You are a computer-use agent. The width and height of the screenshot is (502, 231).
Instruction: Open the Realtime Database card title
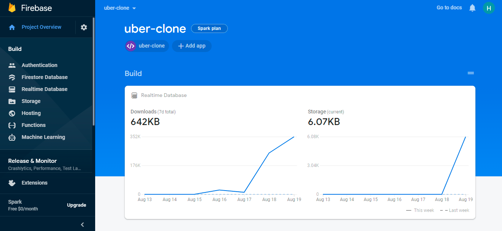(x=164, y=95)
